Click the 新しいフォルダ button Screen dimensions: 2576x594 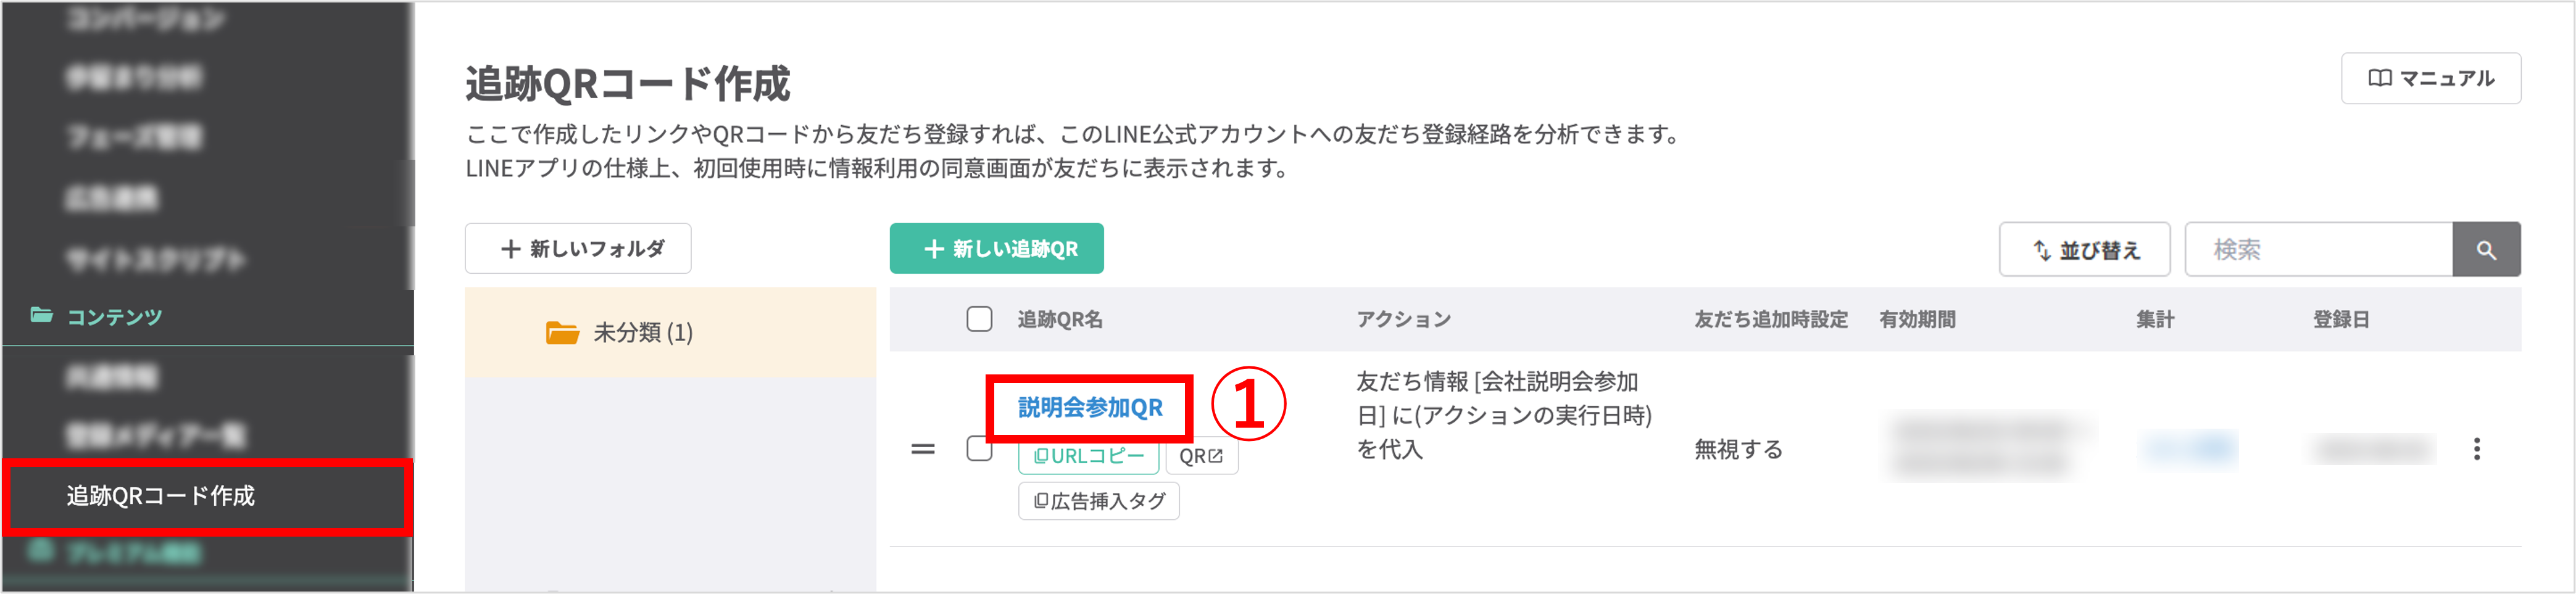pyautogui.click(x=578, y=248)
